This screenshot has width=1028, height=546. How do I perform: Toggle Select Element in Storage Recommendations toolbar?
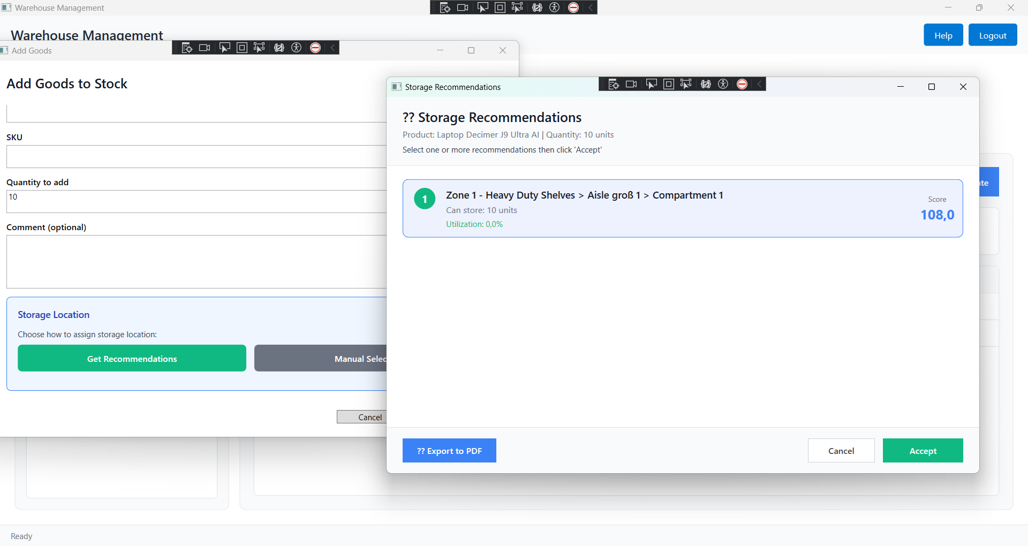pyautogui.click(x=651, y=84)
